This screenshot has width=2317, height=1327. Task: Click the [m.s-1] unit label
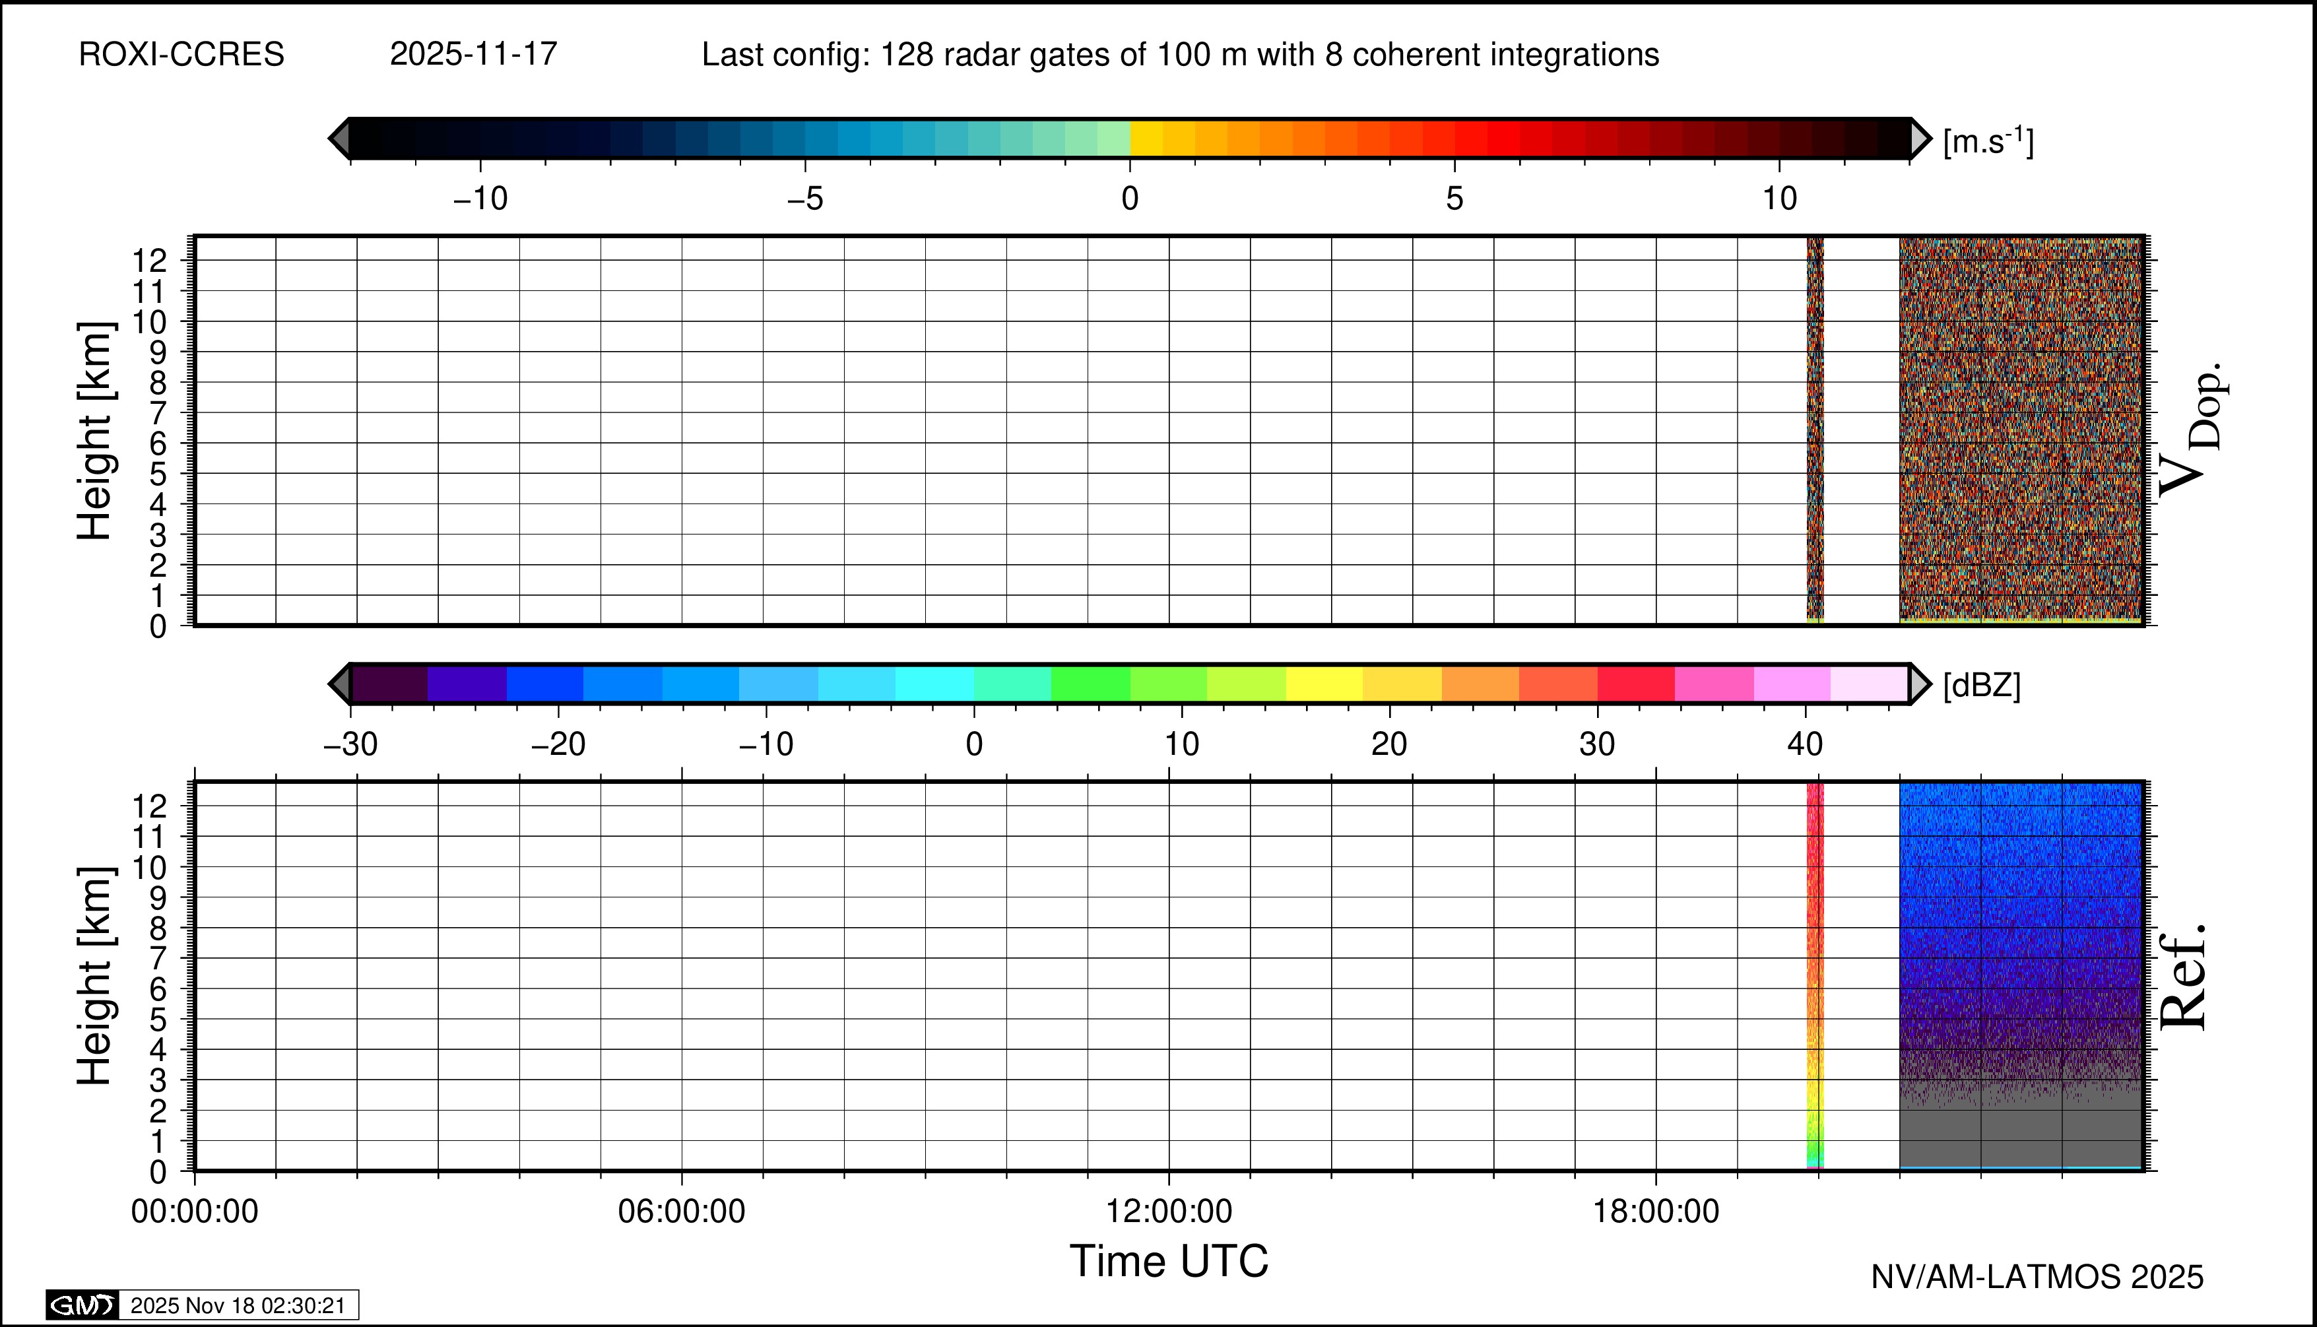(1988, 141)
